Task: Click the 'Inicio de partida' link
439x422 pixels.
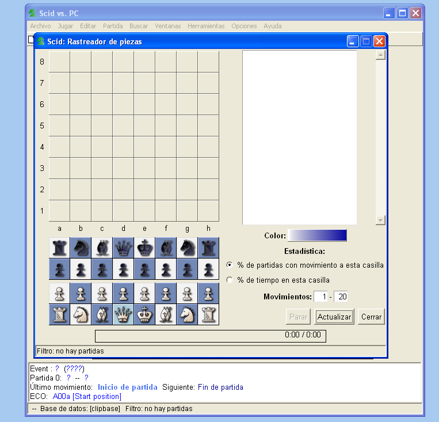Action: point(127,387)
